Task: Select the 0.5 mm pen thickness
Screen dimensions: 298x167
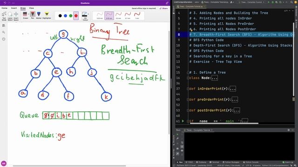Action: click(118, 15)
